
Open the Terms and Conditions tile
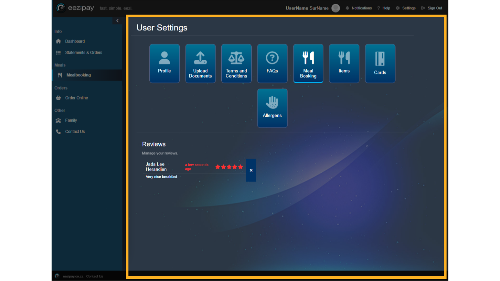tap(236, 63)
